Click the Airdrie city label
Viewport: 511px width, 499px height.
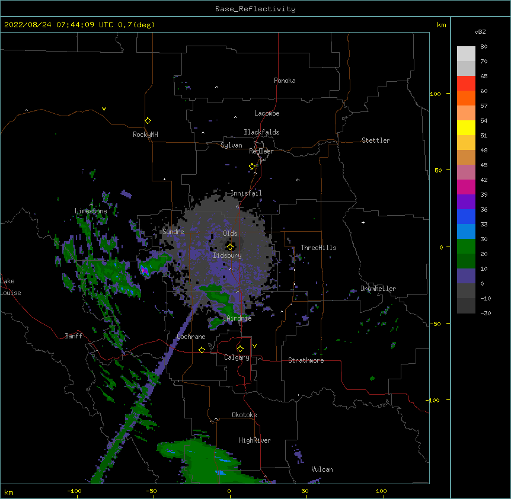point(239,318)
